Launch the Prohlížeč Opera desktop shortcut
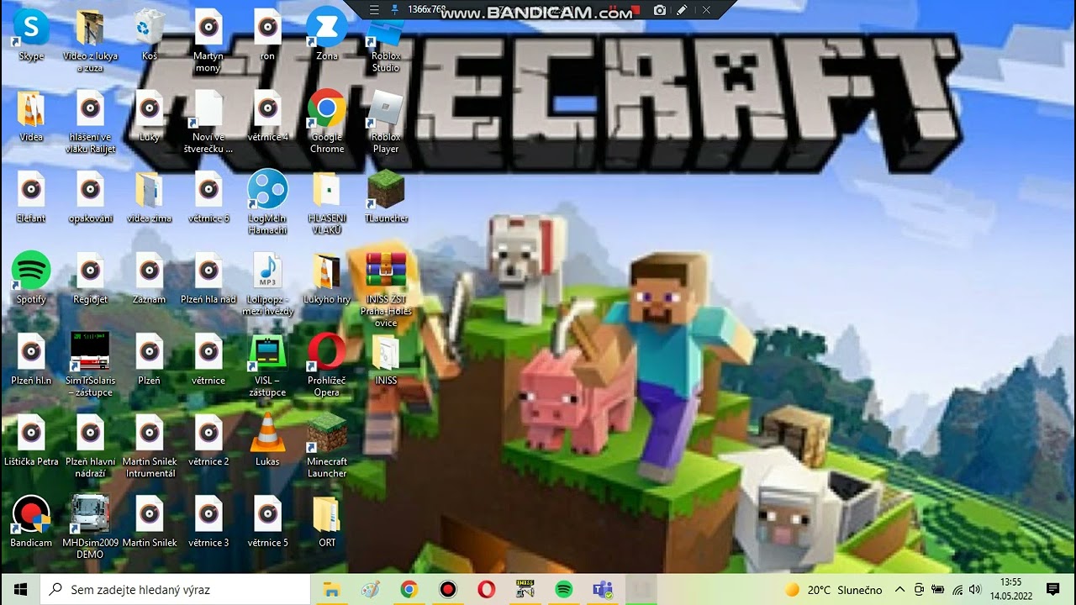Viewport: 1076px width, 605px height. pyautogui.click(x=327, y=364)
